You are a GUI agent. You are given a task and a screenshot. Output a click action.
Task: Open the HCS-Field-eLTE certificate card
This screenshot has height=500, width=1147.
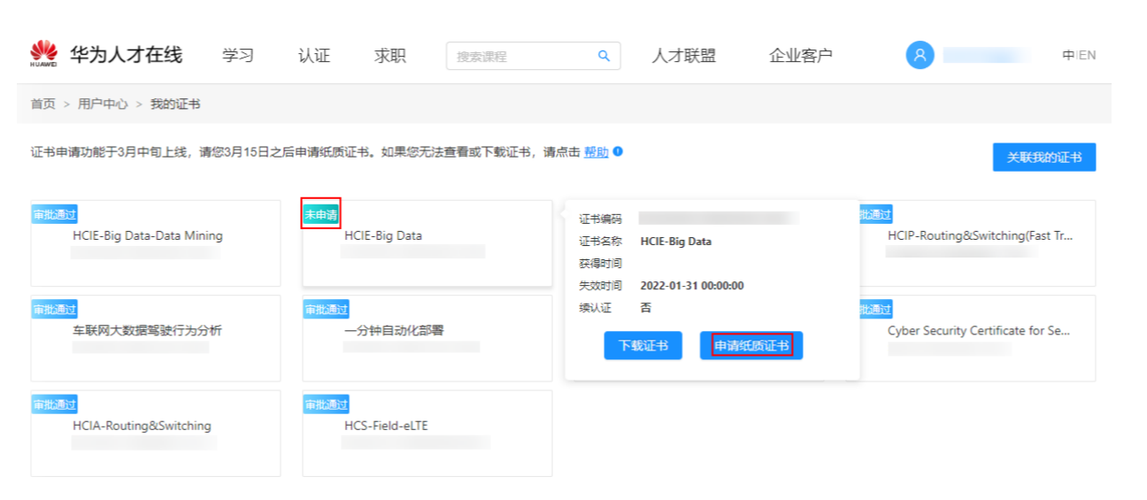[427, 434]
